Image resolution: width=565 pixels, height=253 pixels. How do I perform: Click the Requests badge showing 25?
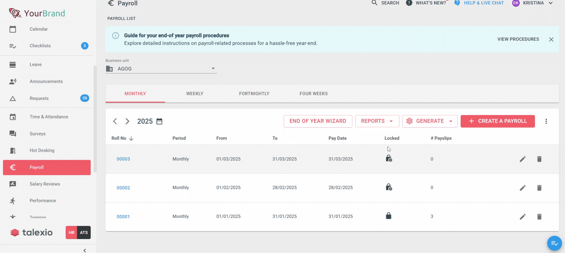pos(85,98)
